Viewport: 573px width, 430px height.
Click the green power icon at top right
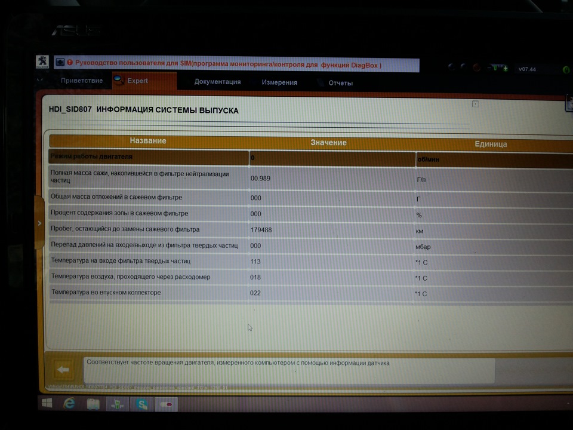coord(566,69)
